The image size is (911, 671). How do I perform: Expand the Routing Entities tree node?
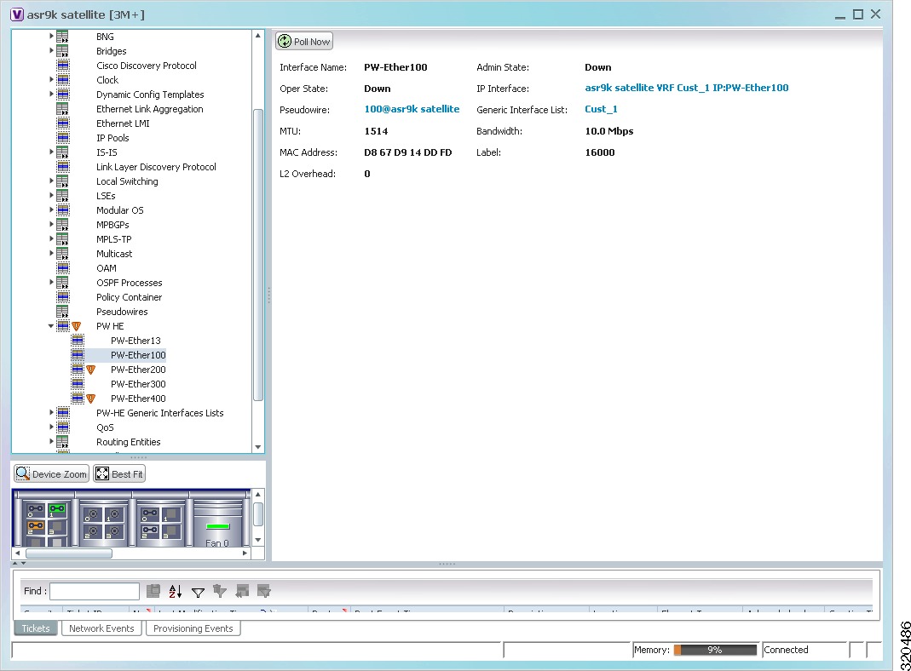(51, 442)
